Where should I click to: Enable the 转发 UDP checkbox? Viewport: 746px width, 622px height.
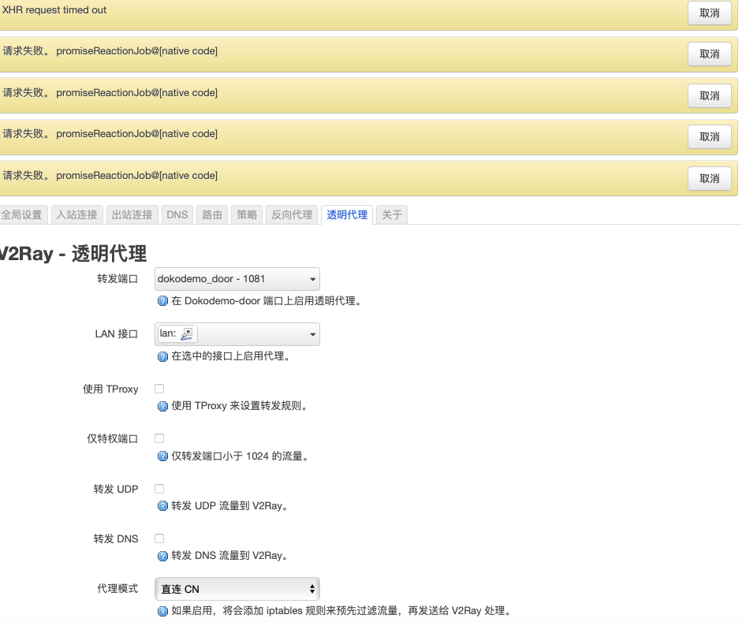(x=159, y=489)
